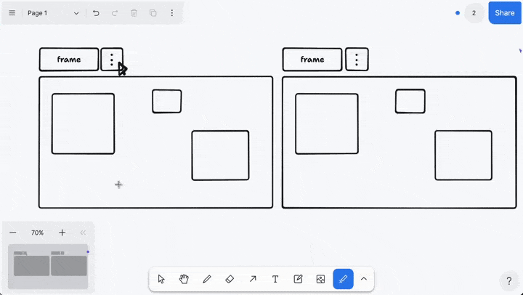Select the arrow shape tool
Viewport: 523px width, 295px height.
coord(253,279)
